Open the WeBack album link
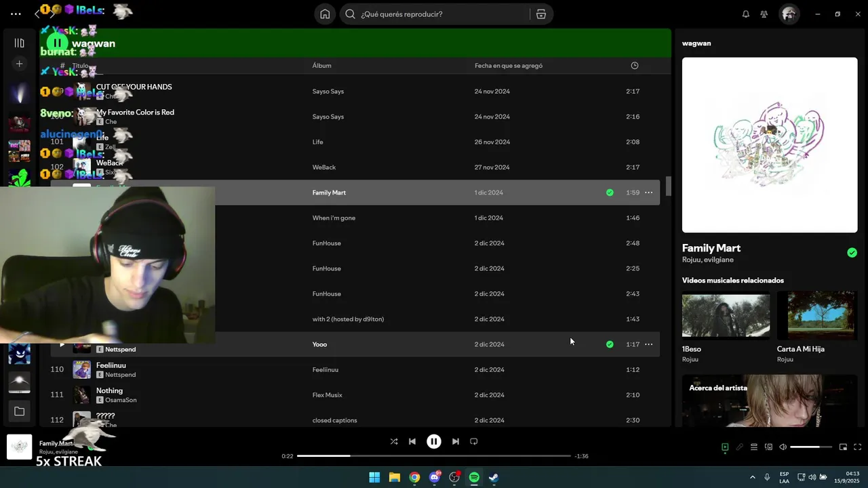Screen dimensions: 868x488 click(x=324, y=167)
